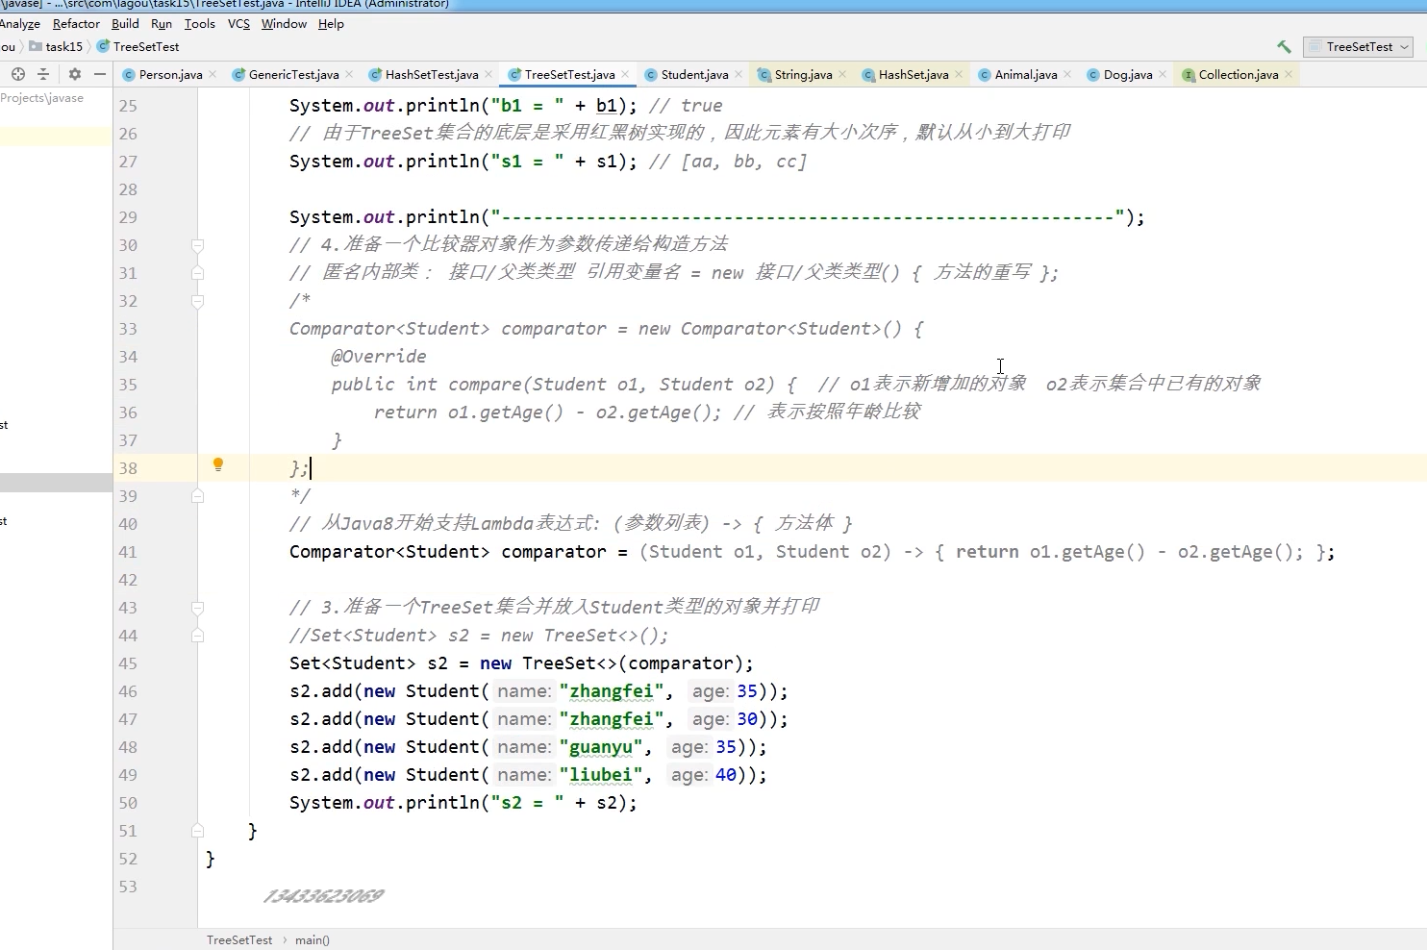
Task: Open the Refactor menu
Action: 76,24
